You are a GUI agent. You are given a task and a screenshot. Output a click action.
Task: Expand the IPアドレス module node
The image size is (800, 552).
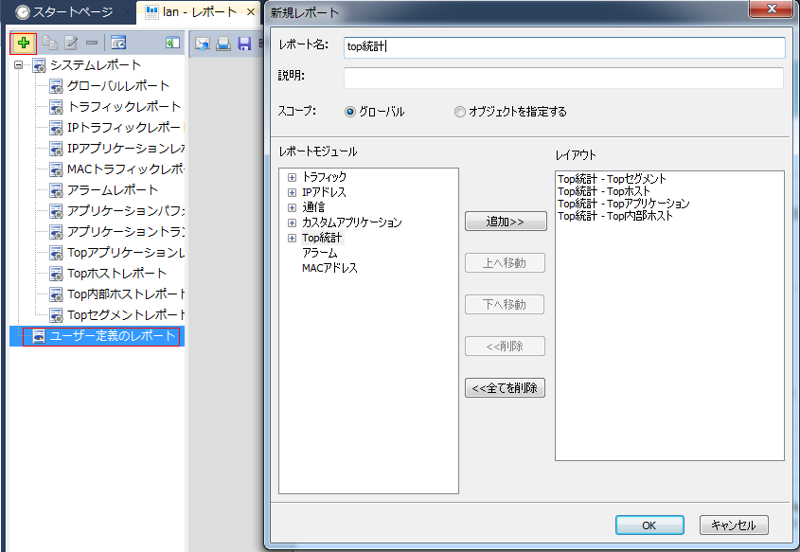292,192
